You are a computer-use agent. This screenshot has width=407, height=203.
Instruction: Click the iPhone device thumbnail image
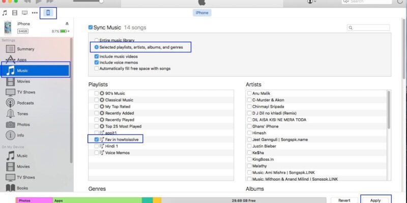point(8,28)
